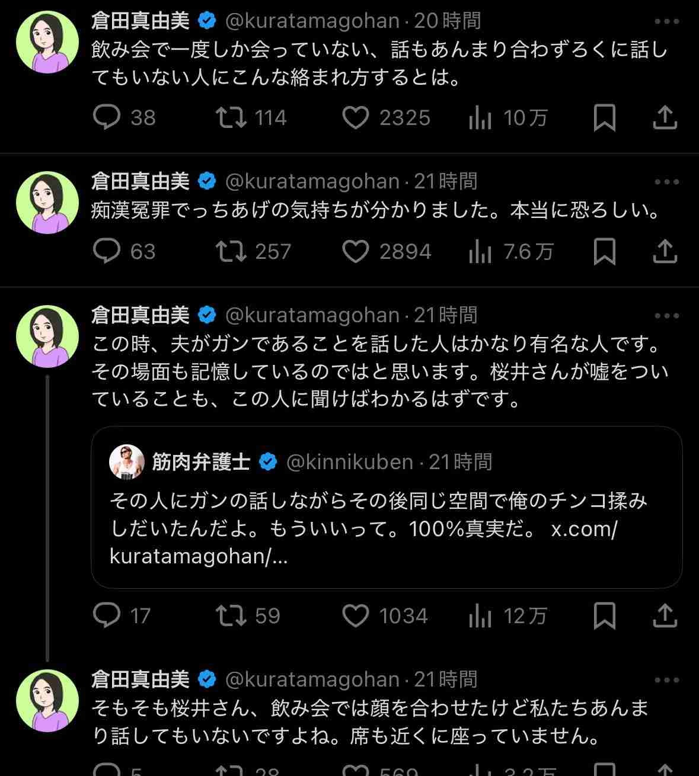Repost the post with 114 reposts
Screen dimensions: 699x776
coord(231,117)
